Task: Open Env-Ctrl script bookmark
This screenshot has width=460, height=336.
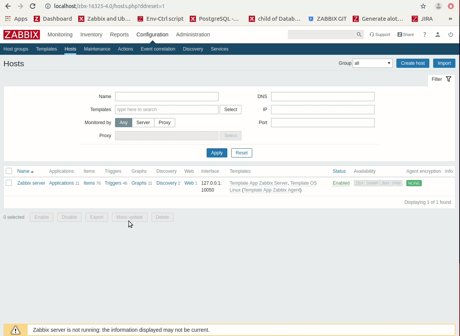Action: 160,19
